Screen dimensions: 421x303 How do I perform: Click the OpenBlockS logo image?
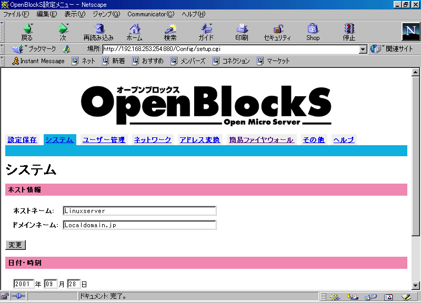(206, 105)
